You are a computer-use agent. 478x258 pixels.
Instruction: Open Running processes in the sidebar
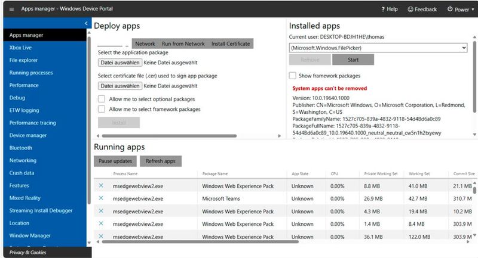point(45,73)
